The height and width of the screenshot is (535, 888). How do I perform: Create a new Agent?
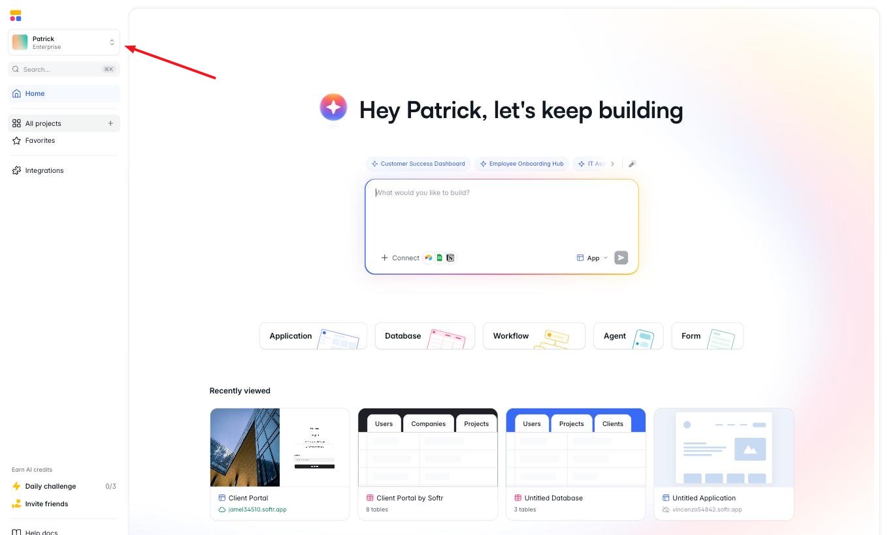[629, 336]
